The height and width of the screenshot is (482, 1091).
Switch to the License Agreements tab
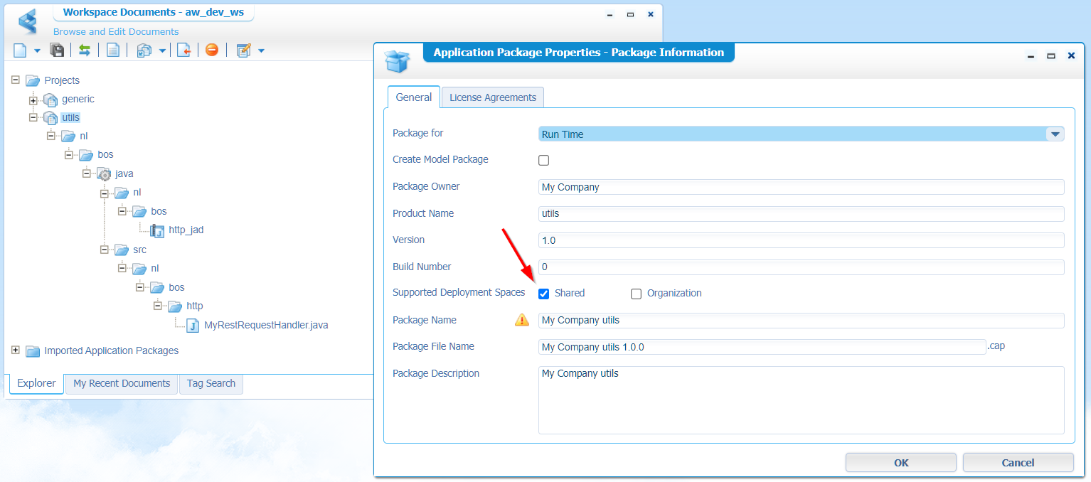pos(492,97)
